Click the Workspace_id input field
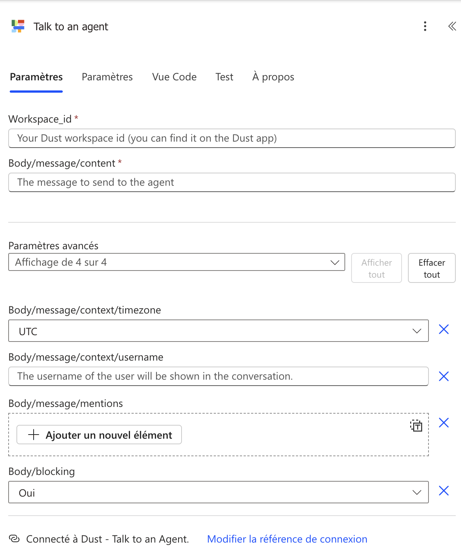Screen dimensions: 461x559 [232, 138]
